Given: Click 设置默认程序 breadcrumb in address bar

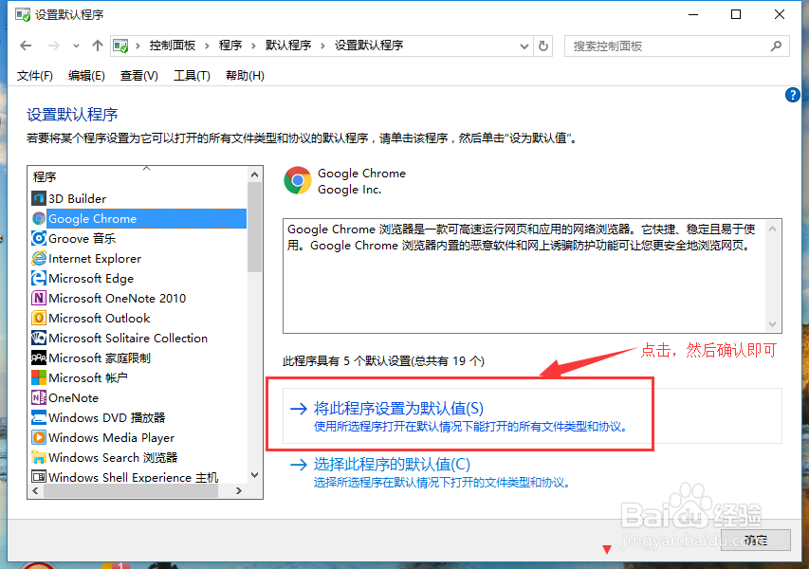Looking at the screenshot, I should click(x=369, y=46).
